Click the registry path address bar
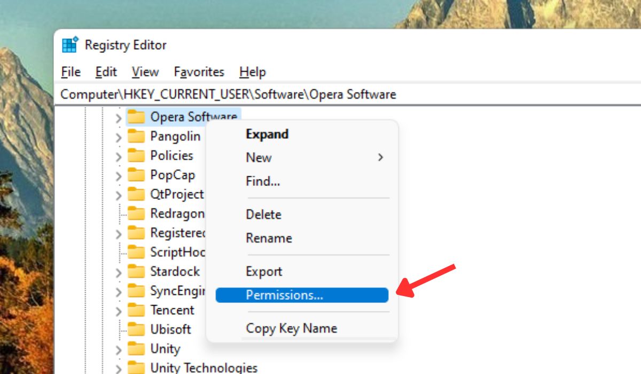This screenshot has width=641, height=374. click(229, 94)
